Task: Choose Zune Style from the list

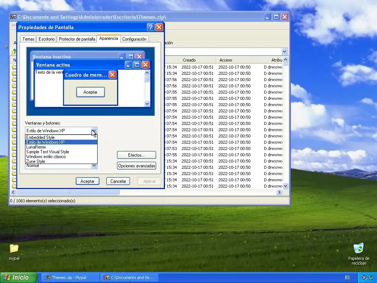Action: click(61, 161)
